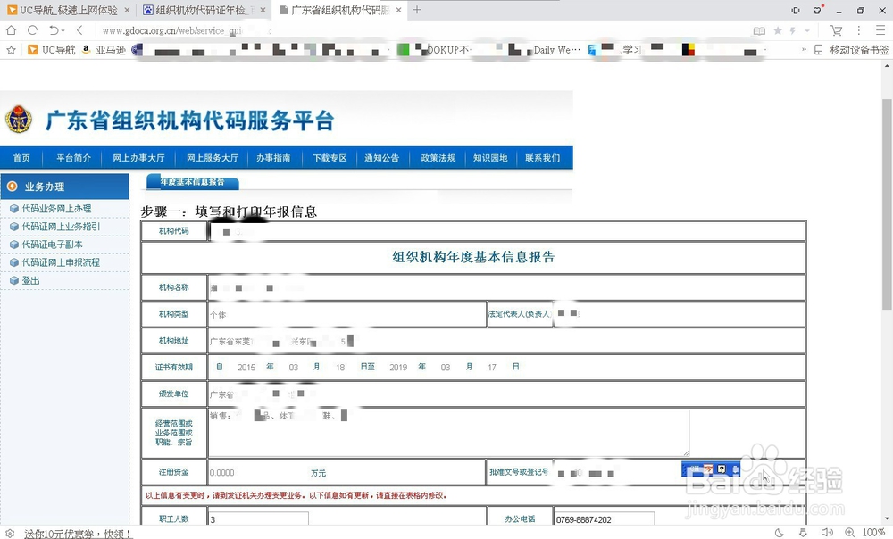The width and height of the screenshot is (893, 539).
Task: Open the UC导航 bookmark
Action: [x=51, y=50]
